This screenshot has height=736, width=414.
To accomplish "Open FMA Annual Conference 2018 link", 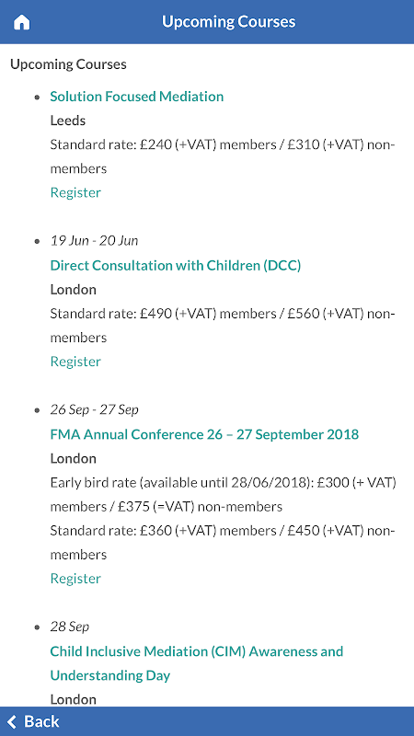I will 204,434.
